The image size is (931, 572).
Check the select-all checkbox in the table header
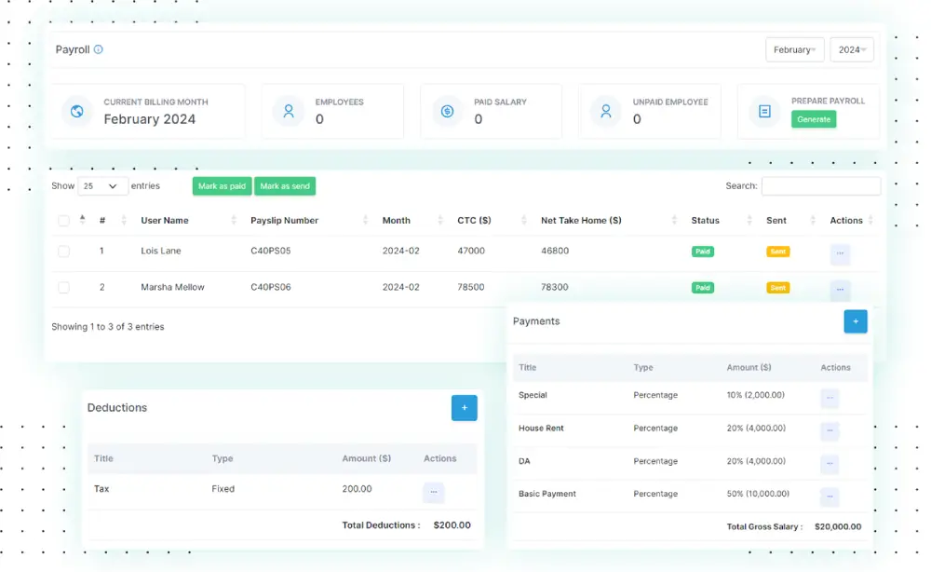(63, 221)
